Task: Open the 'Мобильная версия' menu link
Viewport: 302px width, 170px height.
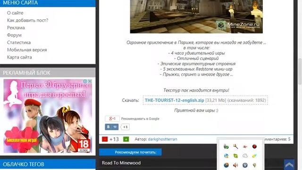Action: [27, 50]
